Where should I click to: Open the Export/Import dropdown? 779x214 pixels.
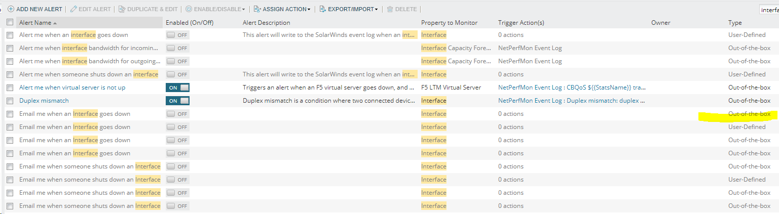coord(349,9)
